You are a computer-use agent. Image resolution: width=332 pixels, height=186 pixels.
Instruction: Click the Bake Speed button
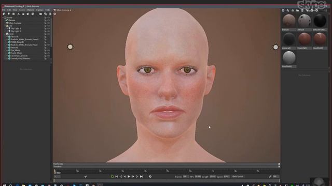(238, 177)
